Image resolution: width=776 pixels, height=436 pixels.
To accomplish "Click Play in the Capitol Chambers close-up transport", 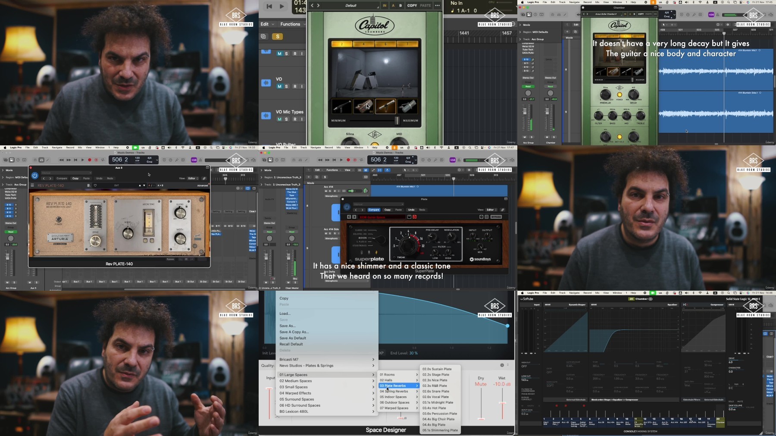I will click(282, 6).
